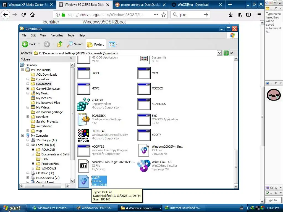Click the Up folder icon in explorer toolbar
The height and width of the screenshot is (212, 283).
click(x=60, y=44)
